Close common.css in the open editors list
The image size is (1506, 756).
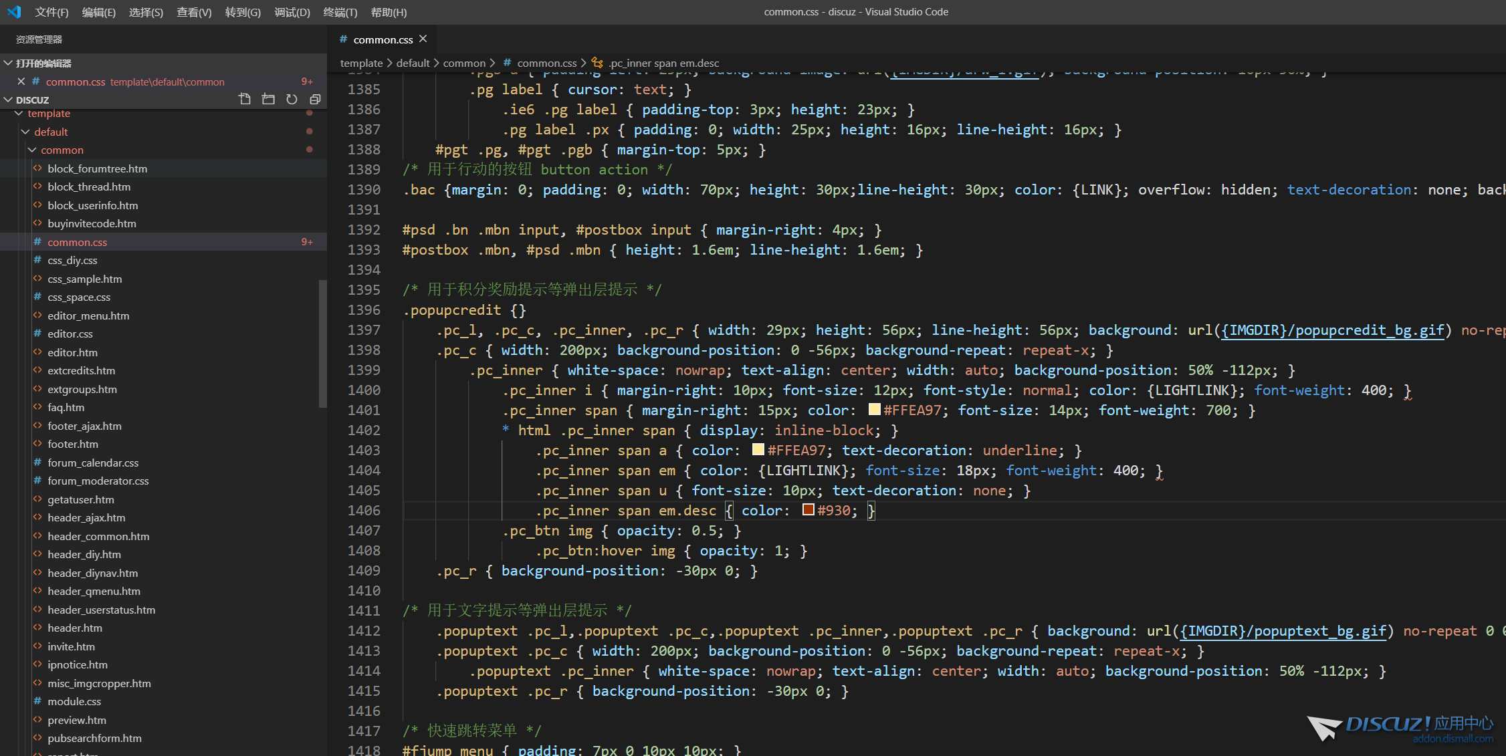(21, 82)
